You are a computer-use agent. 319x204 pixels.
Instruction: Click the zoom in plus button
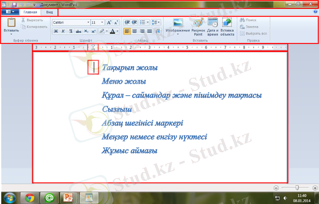point(315,188)
